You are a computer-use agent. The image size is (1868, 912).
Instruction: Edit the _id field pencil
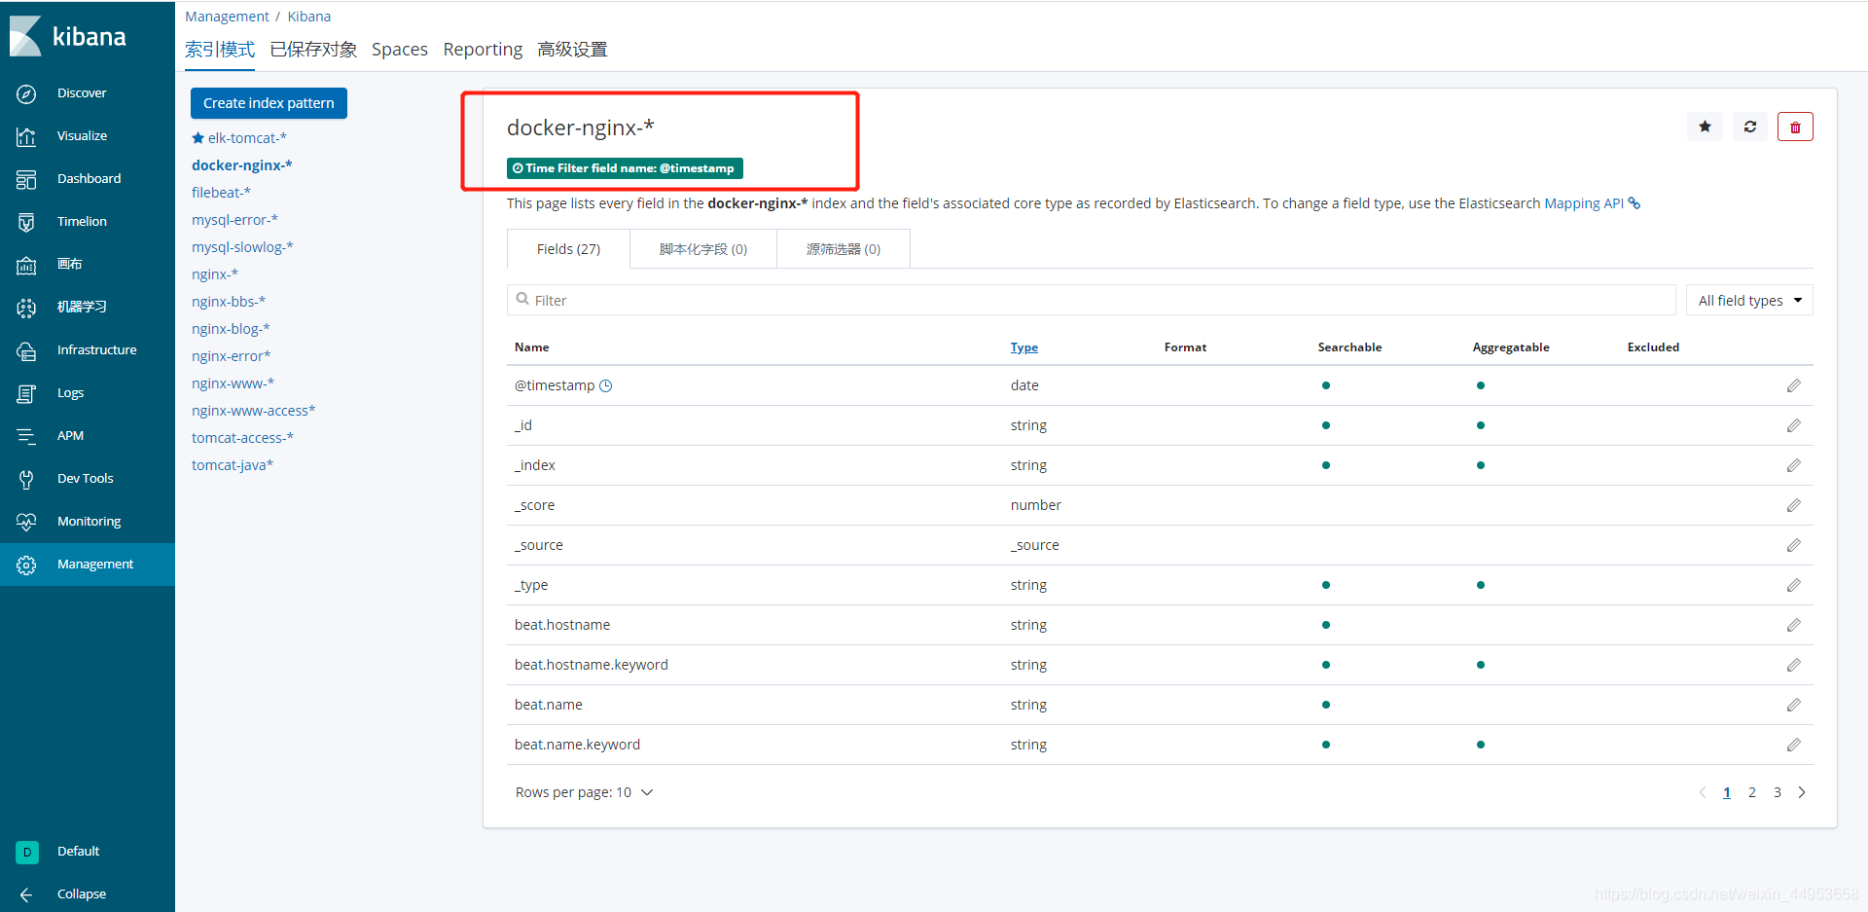[1793, 425]
